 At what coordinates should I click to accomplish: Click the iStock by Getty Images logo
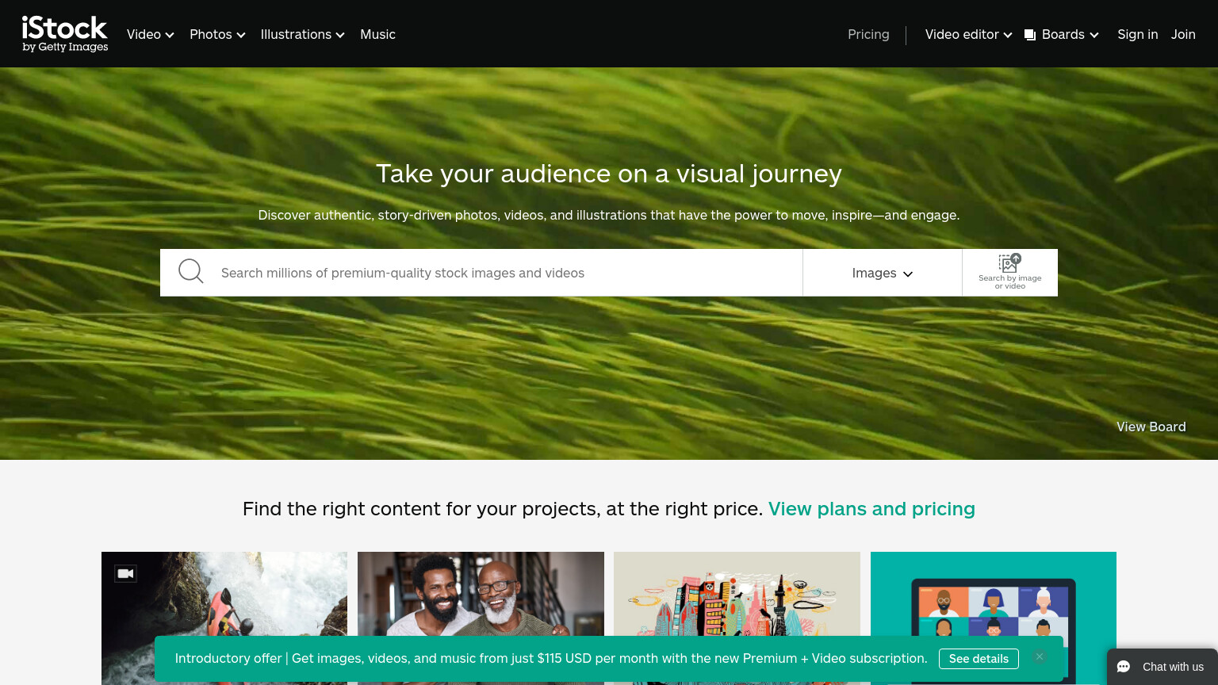65,34
